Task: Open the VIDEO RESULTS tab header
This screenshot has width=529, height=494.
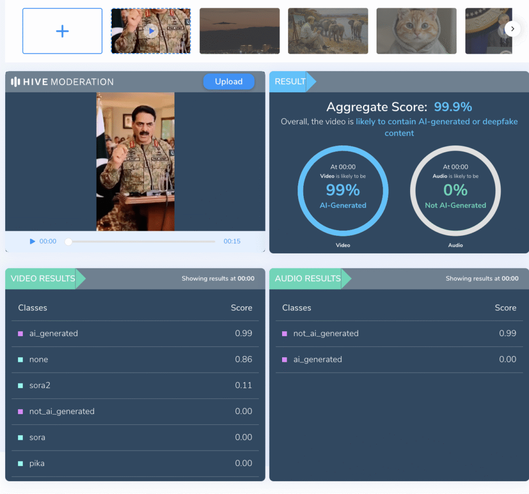Action: click(x=43, y=279)
